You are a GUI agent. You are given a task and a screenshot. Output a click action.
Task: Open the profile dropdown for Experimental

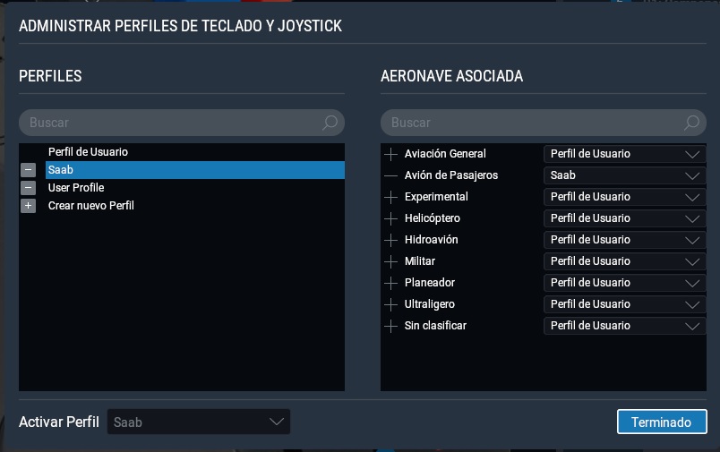coord(624,197)
